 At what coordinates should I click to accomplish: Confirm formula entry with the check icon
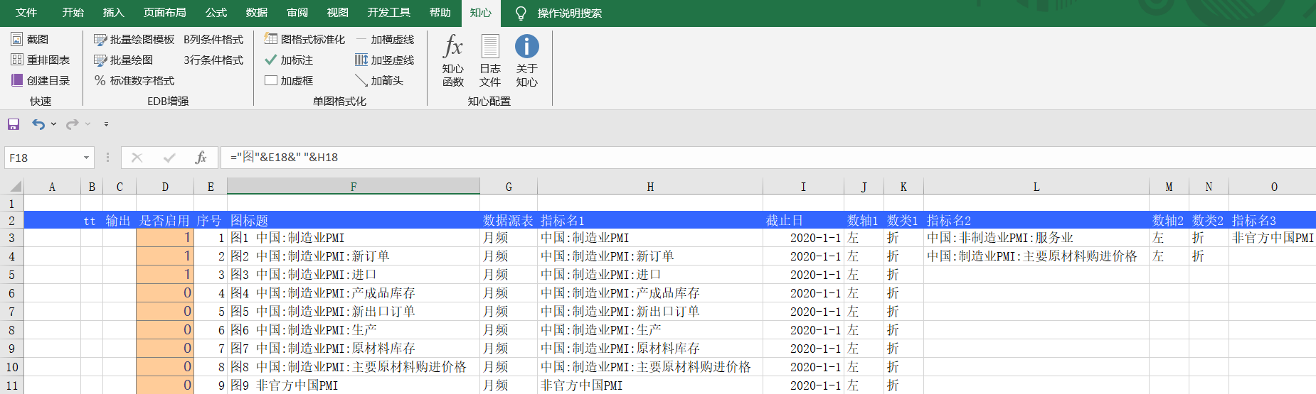click(x=169, y=158)
